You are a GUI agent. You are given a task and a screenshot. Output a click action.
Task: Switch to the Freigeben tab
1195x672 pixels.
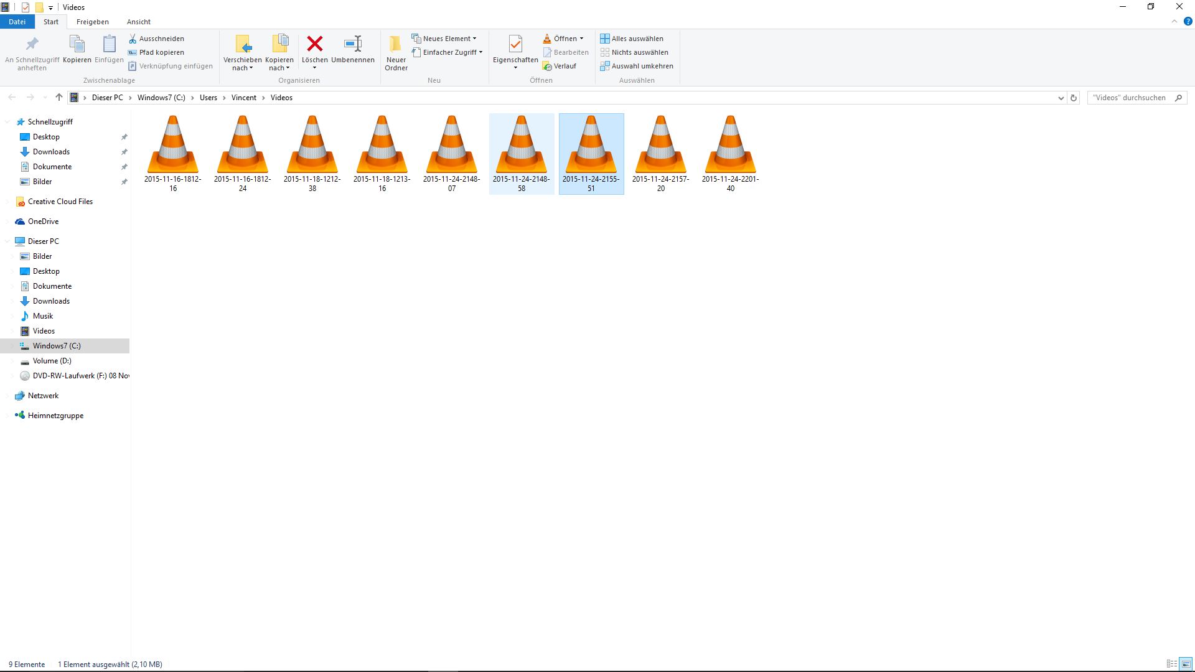pos(92,22)
